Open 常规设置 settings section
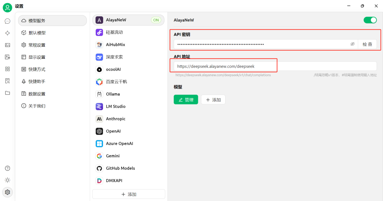Image resolution: width=383 pixels, height=201 pixels. (52, 45)
